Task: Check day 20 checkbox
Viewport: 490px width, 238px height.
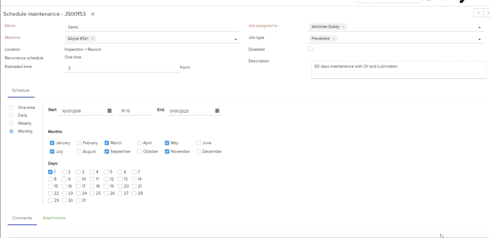Action: coord(120,186)
